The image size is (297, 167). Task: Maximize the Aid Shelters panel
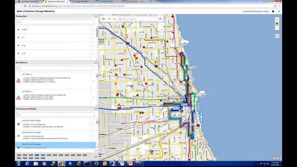(96, 63)
